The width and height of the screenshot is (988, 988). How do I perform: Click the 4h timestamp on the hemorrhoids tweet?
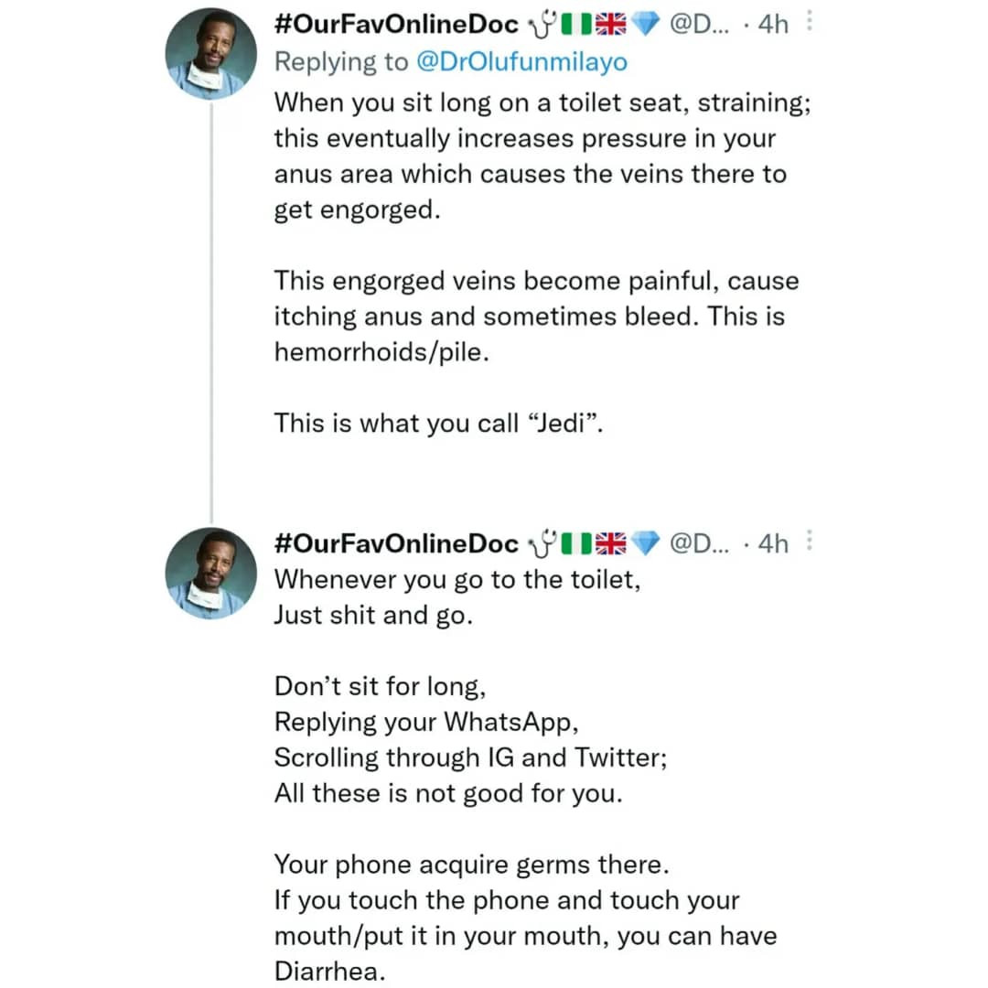pyautogui.click(x=773, y=26)
